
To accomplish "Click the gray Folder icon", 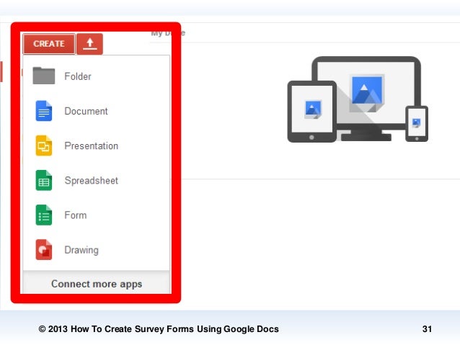I will 44,76.
